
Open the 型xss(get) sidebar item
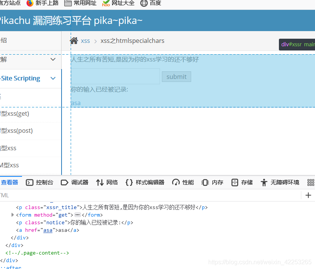point(15,114)
